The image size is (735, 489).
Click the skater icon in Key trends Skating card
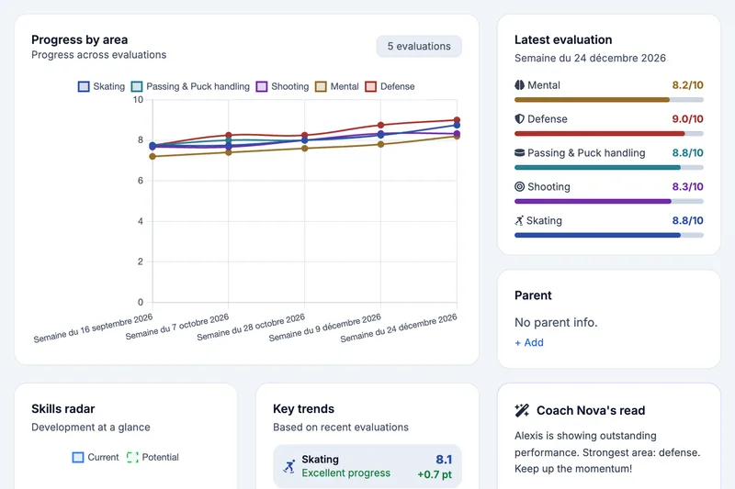tap(289, 466)
